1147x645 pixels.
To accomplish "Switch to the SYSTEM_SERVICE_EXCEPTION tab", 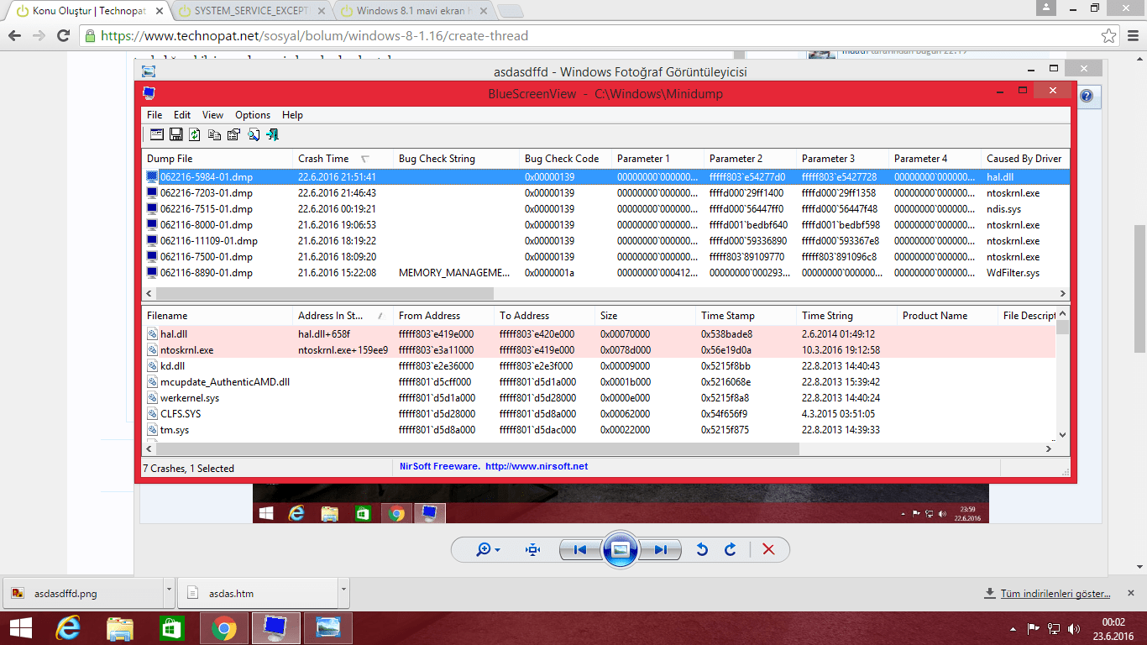I will tap(252, 11).
